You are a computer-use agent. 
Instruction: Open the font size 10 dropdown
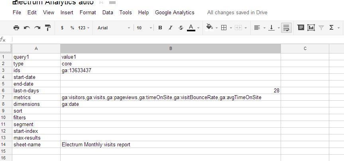(x=144, y=28)
